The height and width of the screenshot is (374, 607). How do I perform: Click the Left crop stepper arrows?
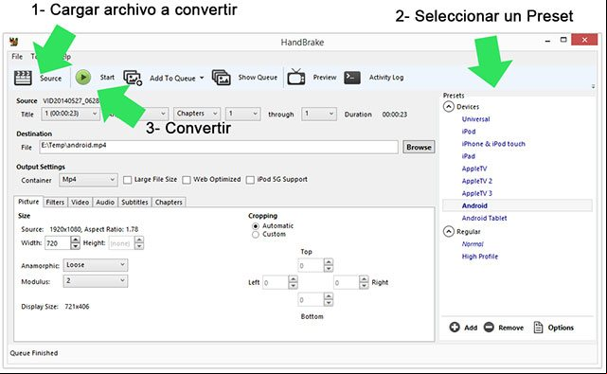point(293,282)
